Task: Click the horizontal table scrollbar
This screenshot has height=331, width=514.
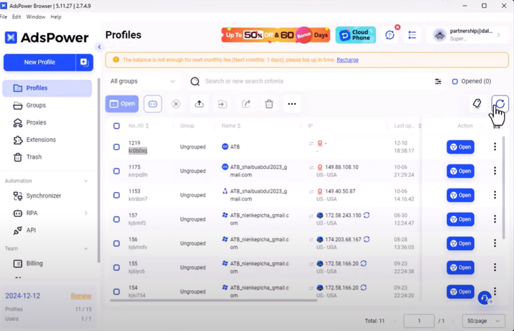Action: tap(213, 300)
